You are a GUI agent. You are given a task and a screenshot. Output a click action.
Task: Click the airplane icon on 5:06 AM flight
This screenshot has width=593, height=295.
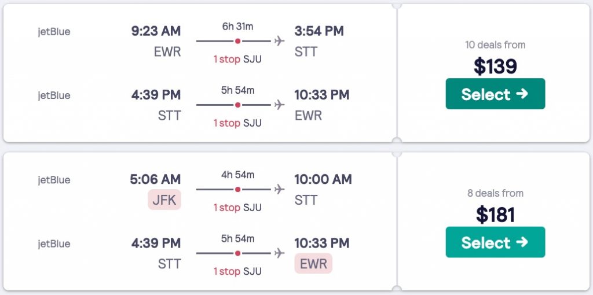click(280, 189)
